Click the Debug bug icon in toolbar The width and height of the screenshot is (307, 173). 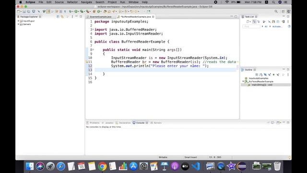[71, 12]
